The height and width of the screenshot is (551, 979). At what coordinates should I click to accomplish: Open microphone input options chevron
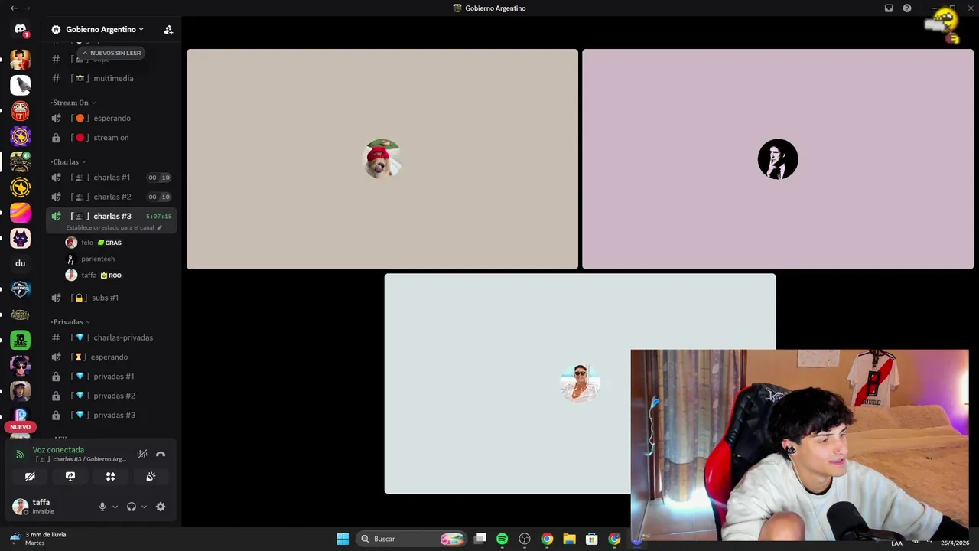(x=115, y=507)
